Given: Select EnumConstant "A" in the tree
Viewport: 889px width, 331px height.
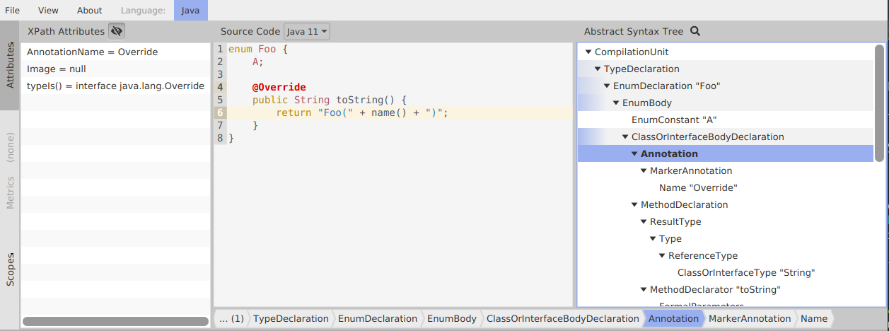Looking at the screenshot, I should coord(674,120).
